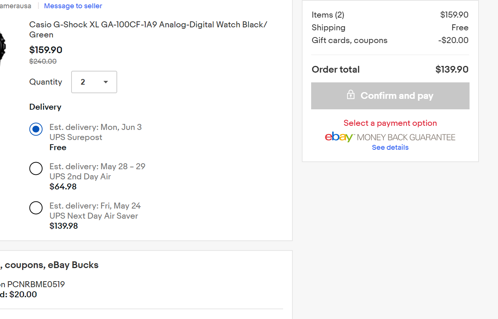Select UPS Next Day Air Saver option
498x319 pixels.
(36, 208)
